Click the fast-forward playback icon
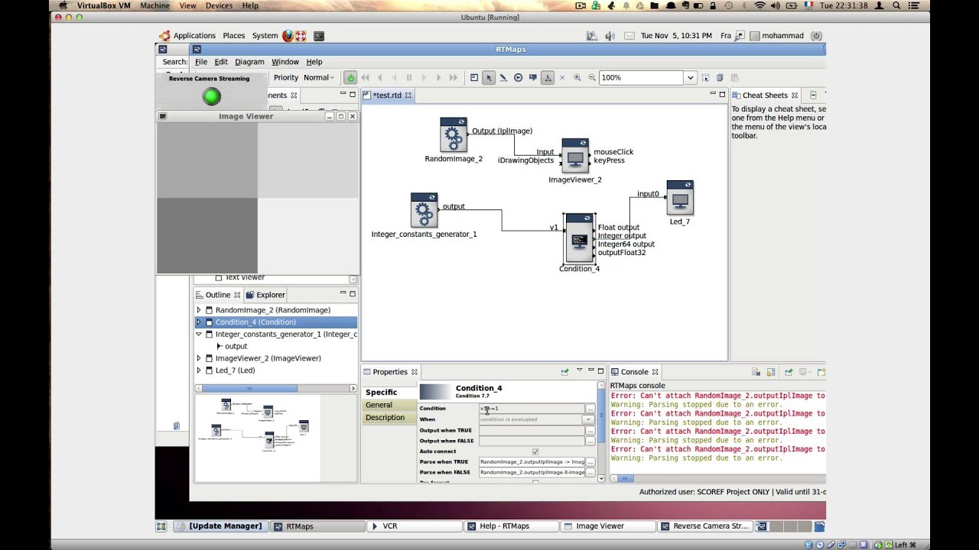Screen dimensions: 979x550 pos(454,78)
